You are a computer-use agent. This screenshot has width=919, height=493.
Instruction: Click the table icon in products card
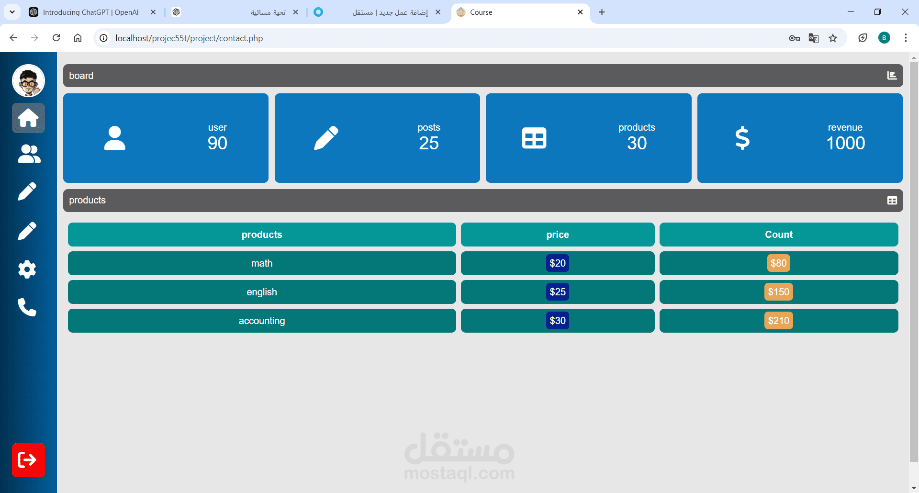(534, 138)
